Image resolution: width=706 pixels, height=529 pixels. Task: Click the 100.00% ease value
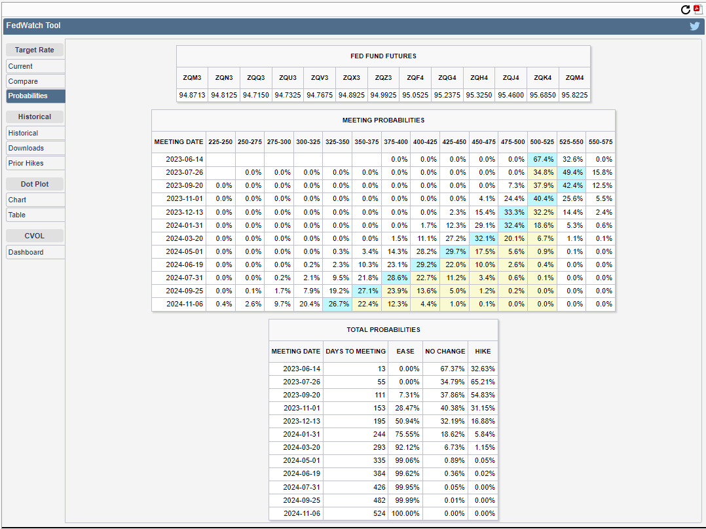pyautogui.click(x=405, y=513)
